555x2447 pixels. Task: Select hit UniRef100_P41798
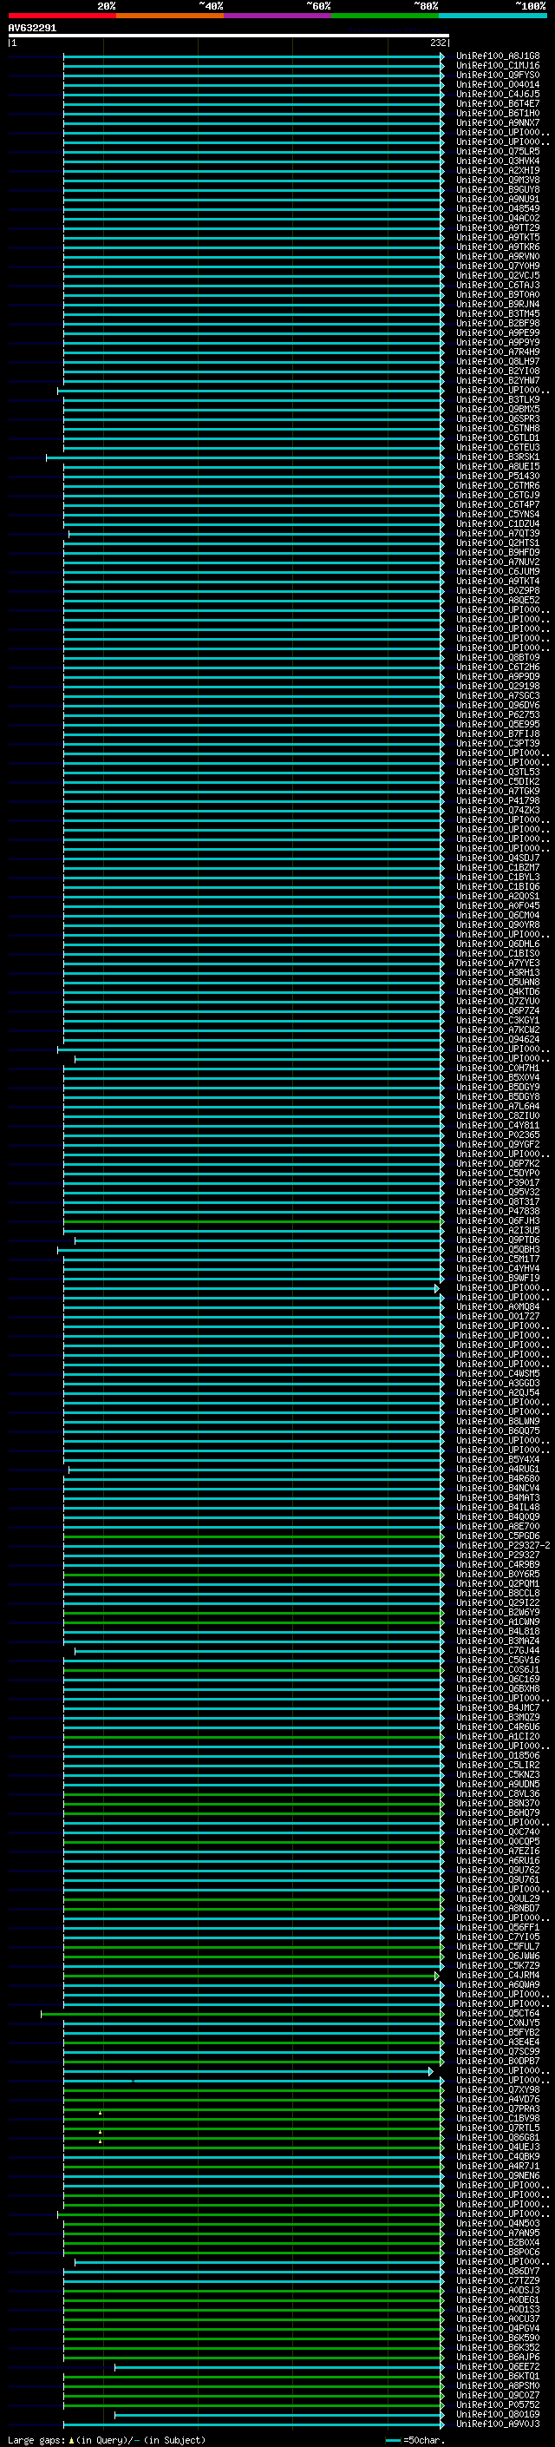pos(497,801)
